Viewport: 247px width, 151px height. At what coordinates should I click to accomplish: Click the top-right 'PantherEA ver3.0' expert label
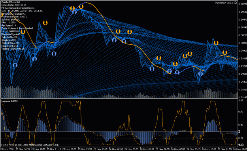[224, 3]
